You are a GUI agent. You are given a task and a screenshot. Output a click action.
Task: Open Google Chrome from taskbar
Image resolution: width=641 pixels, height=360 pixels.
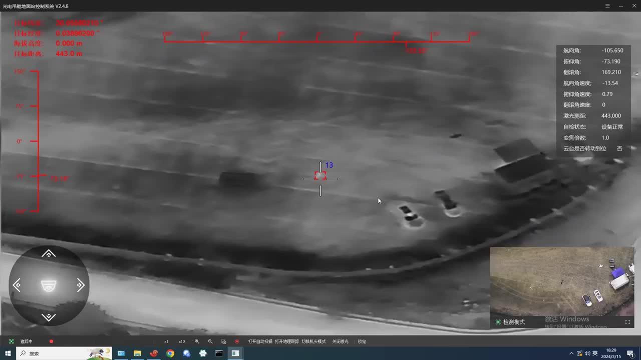point(170,353)
